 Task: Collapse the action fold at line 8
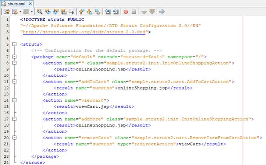tap(14, 63)
